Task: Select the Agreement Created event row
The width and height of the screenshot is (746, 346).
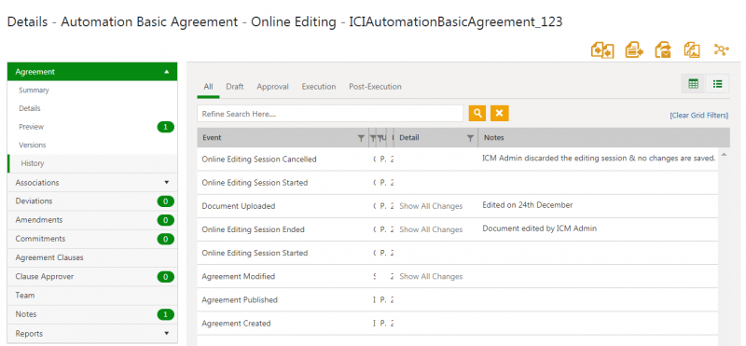Action: pyautogui.click(x=457, y=324)
